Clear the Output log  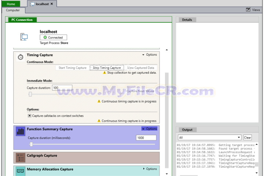pos(247,137)
